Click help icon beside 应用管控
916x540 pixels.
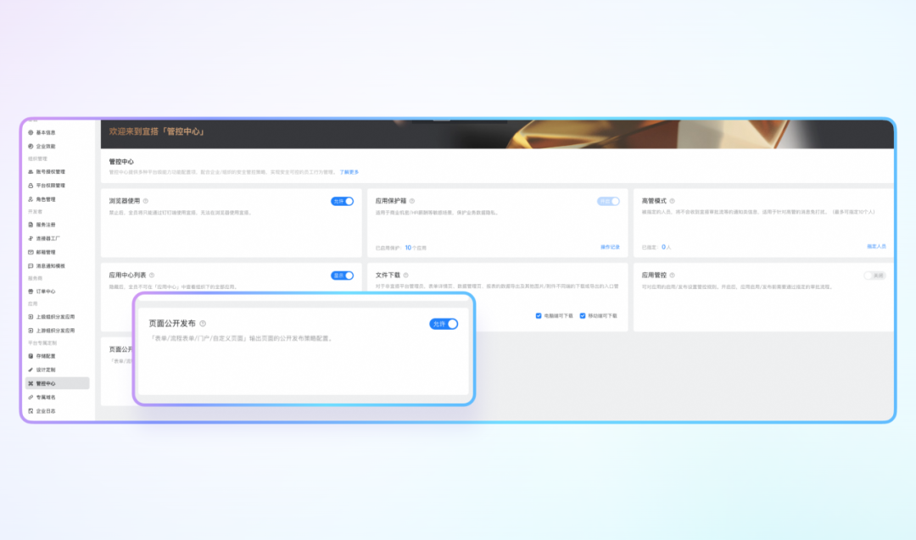(672, 276)
